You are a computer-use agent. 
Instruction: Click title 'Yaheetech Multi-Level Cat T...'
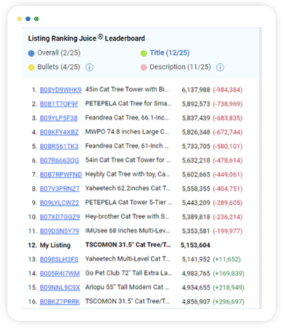coord(128,259)
